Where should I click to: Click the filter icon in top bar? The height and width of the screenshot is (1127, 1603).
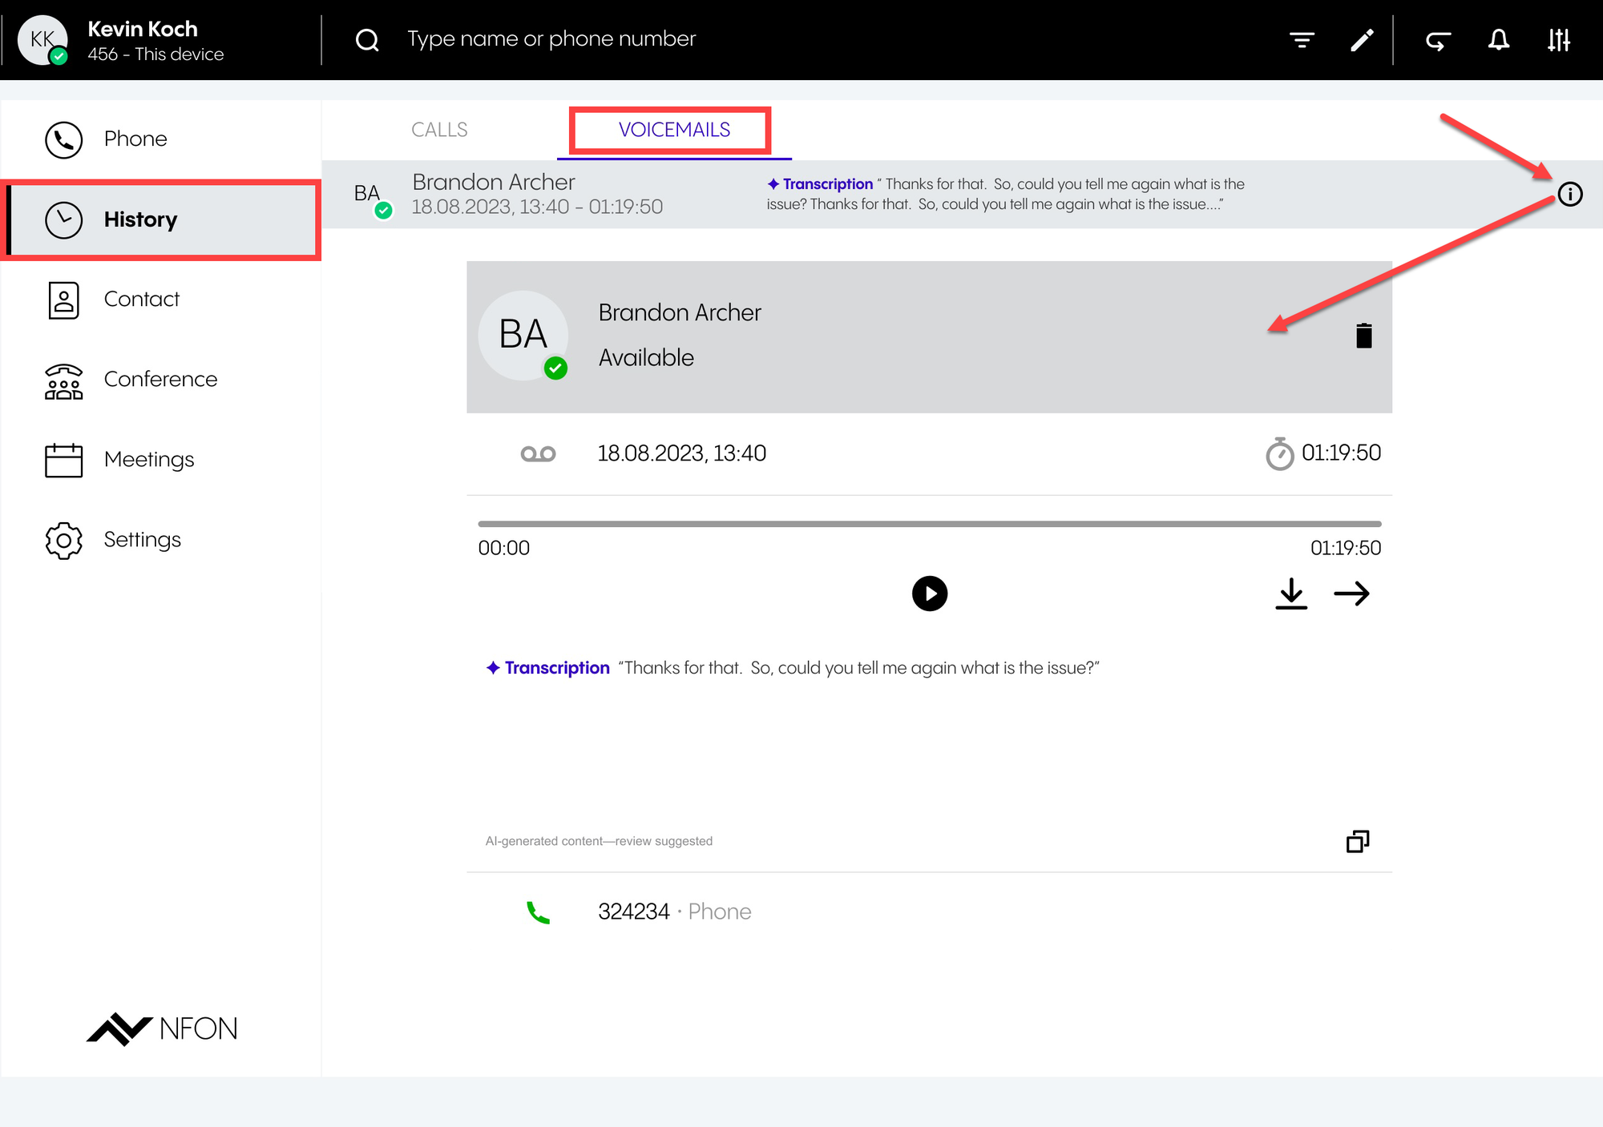[1302, 39]
